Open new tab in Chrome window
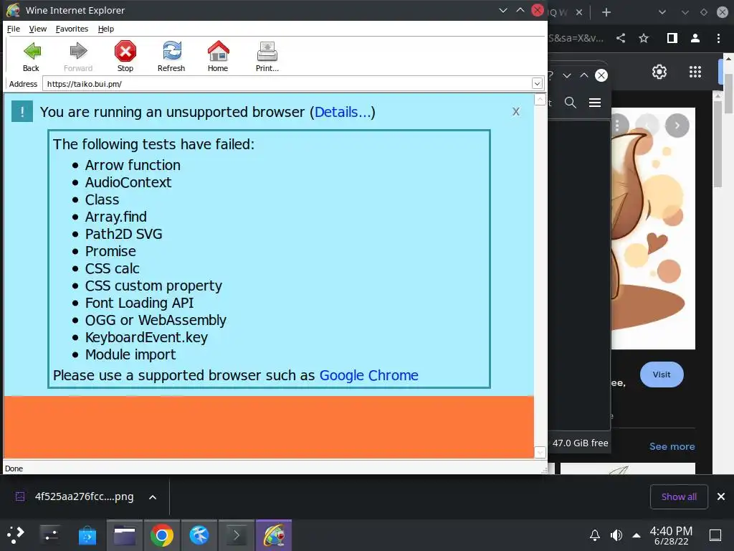This screenshot has width=734, height=551. tap(606, 12)
